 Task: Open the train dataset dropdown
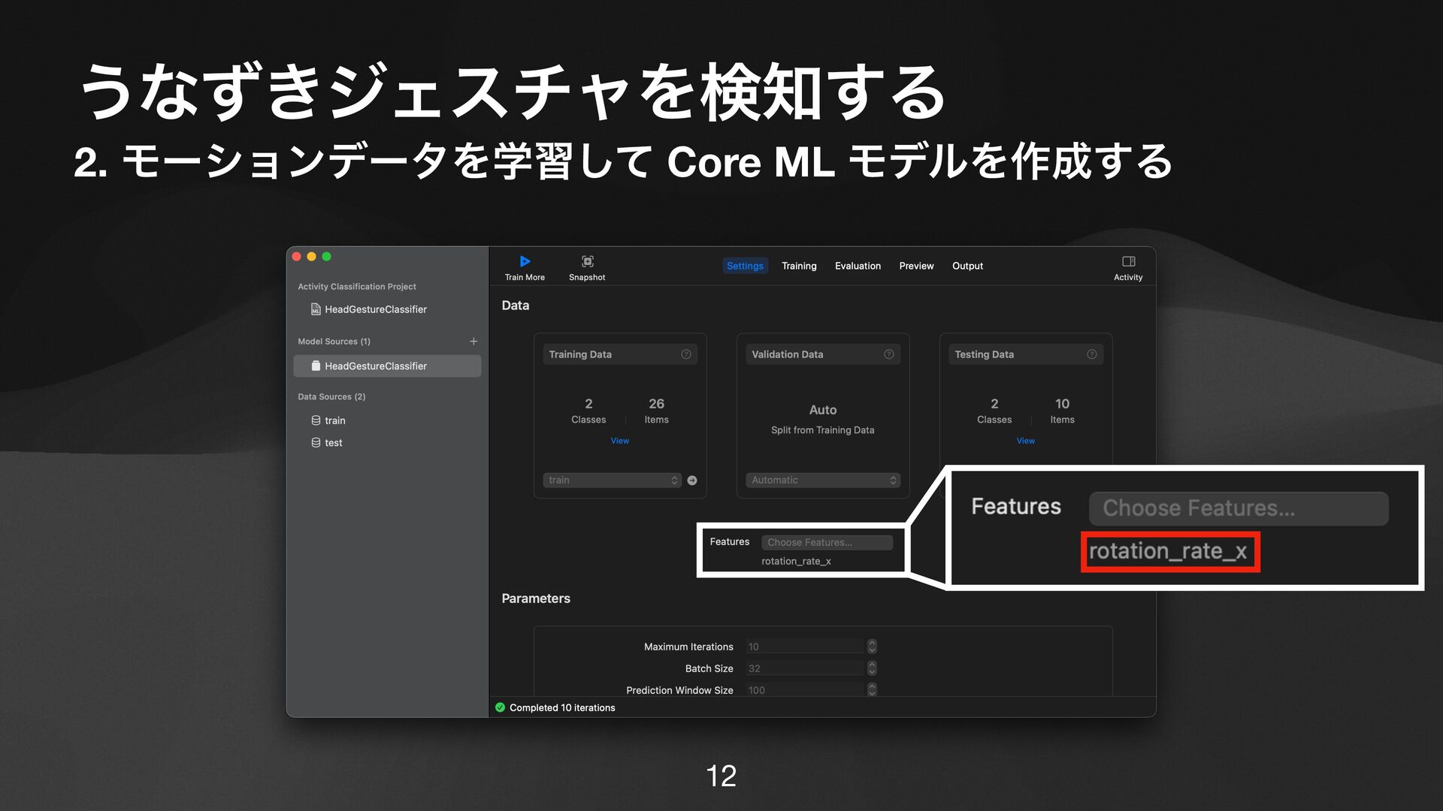click(612, 481)
